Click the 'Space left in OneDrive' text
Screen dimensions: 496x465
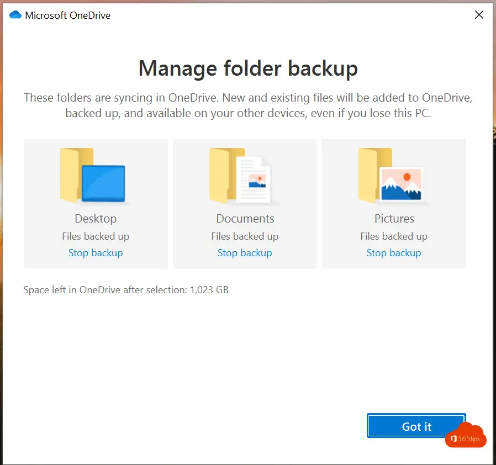126,290
